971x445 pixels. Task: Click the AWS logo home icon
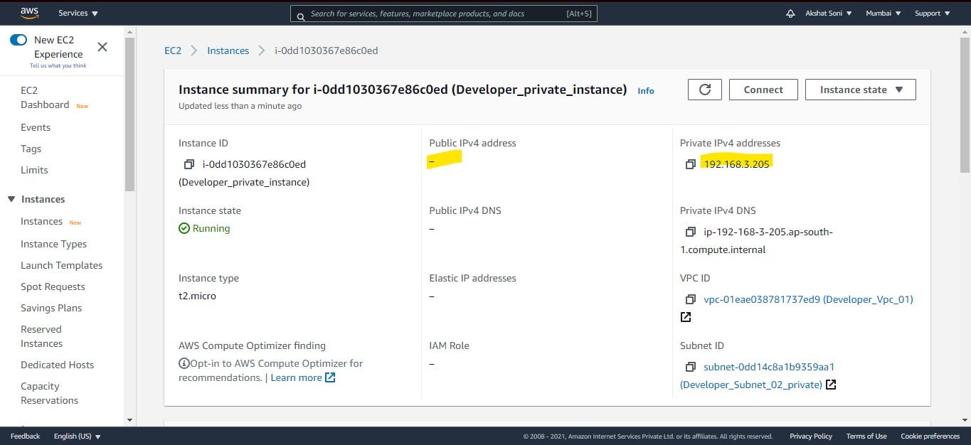coord(29,13)
